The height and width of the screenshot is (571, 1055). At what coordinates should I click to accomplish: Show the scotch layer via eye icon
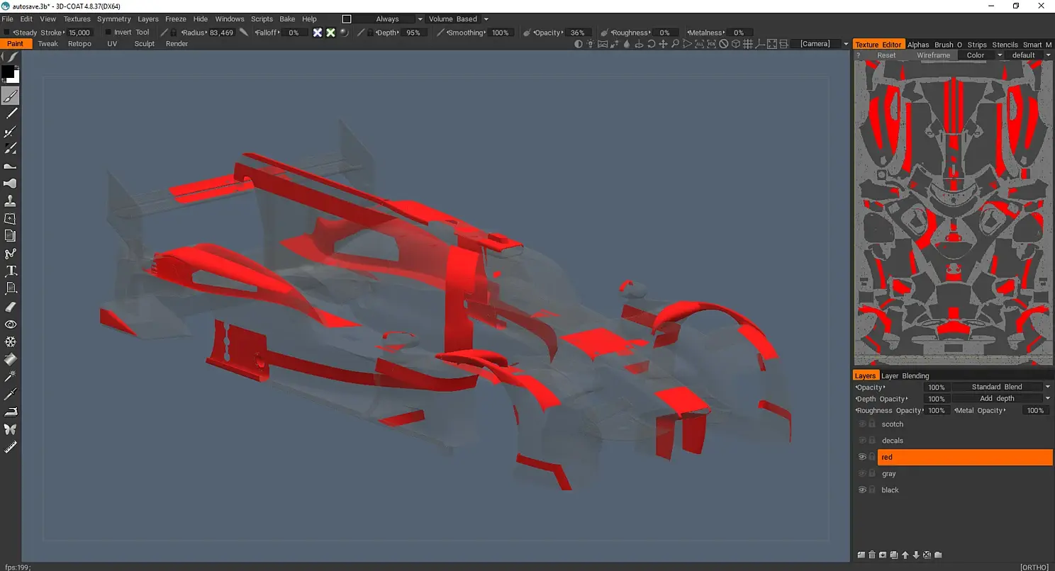pos(862,424)
